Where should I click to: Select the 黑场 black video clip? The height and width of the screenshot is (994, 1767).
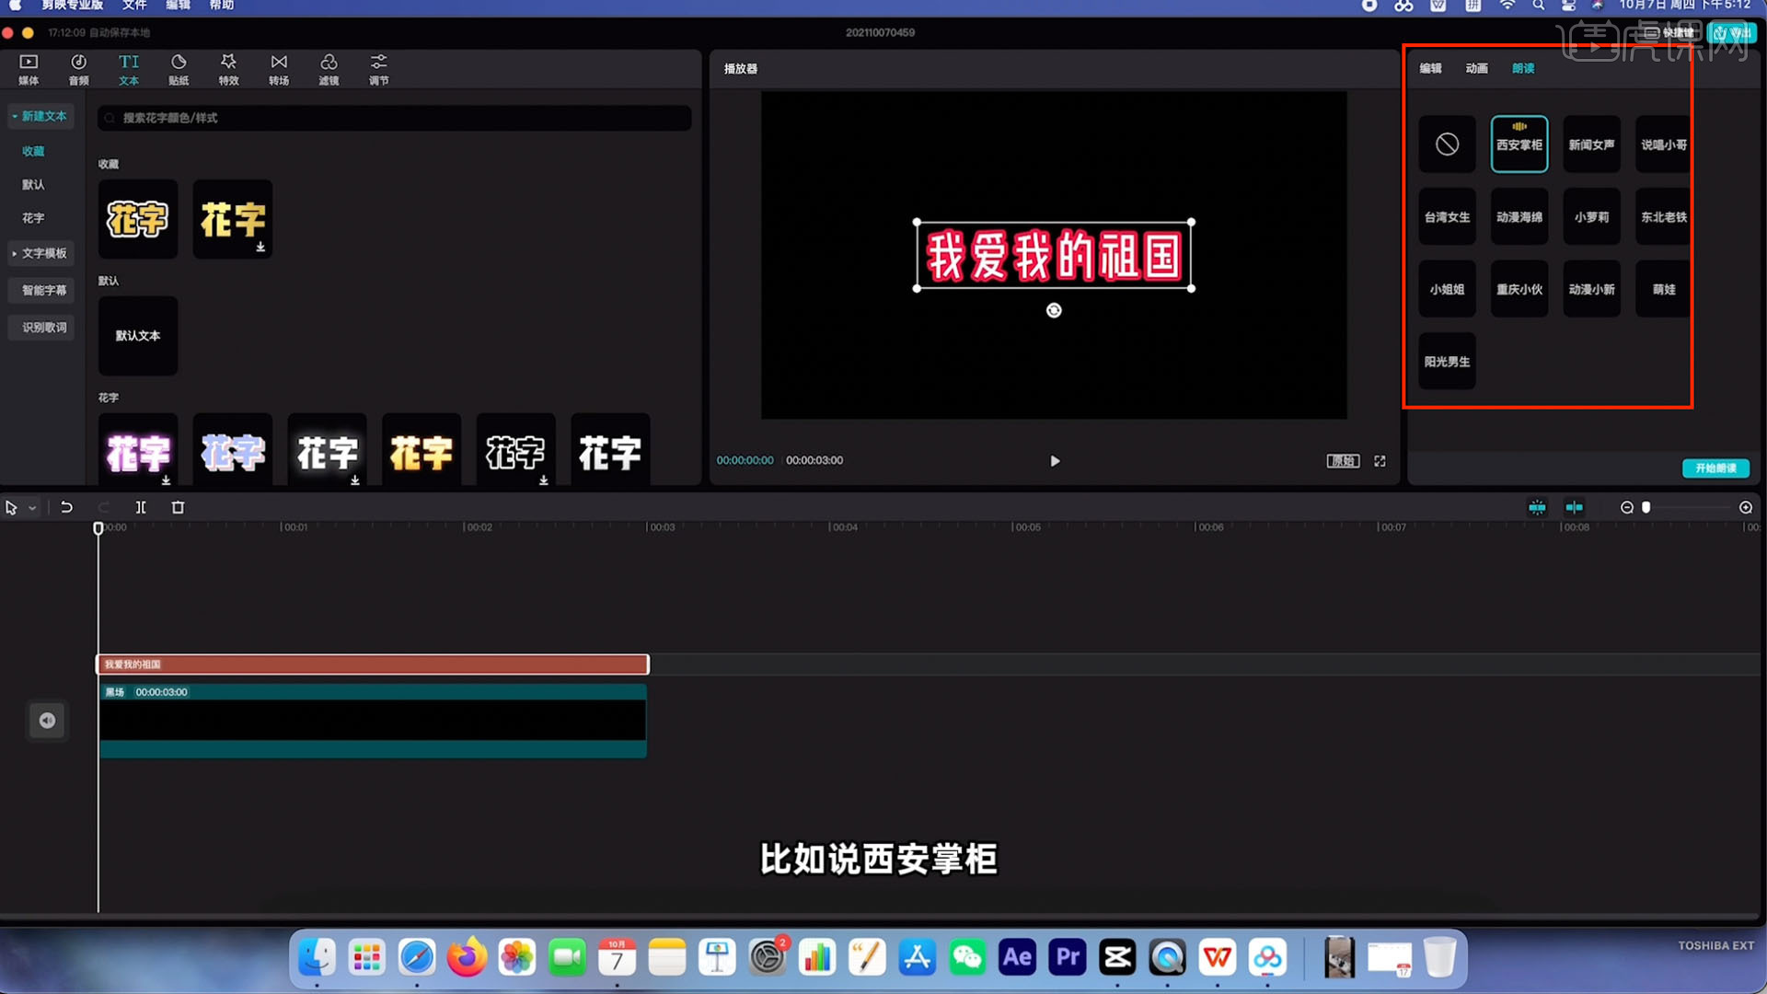pyautogui.click(x=373, y=721)
